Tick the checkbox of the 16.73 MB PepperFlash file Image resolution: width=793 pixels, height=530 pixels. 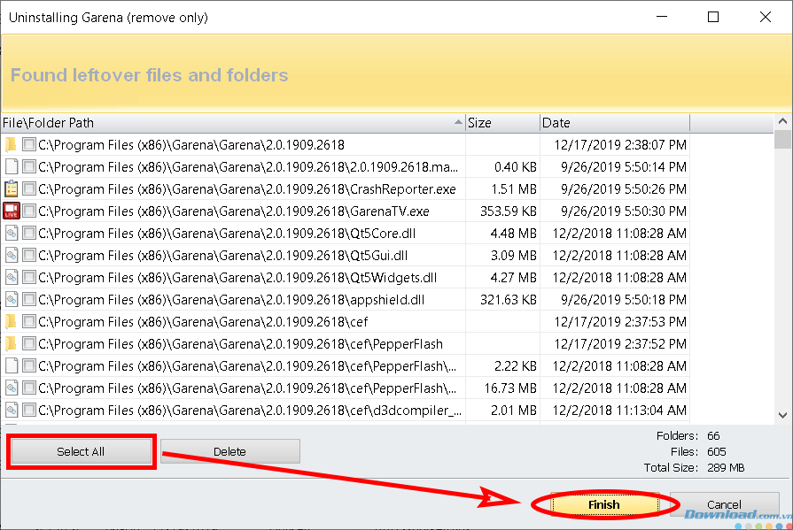click(29, 388)
